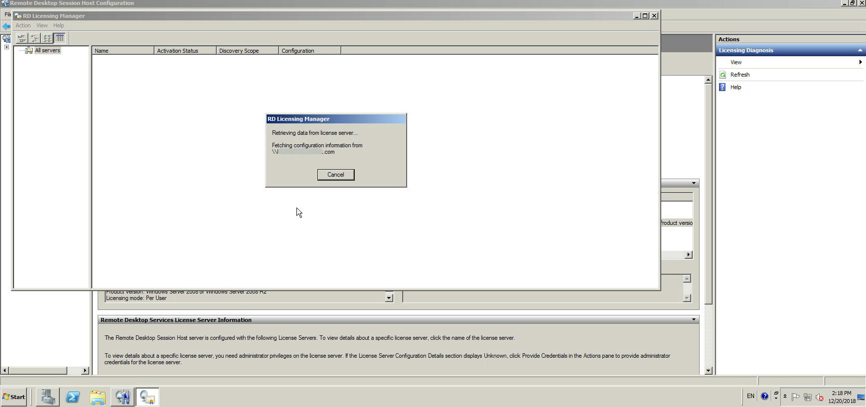Collapse License Server Information section arrow
Viewport: 866px width, 407px height.
coord(693,320)
